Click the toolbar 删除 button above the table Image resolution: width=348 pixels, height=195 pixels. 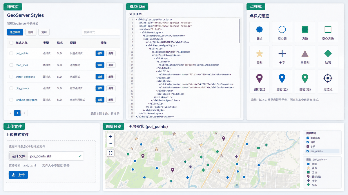pyautogui.click(x=31, y=32)
